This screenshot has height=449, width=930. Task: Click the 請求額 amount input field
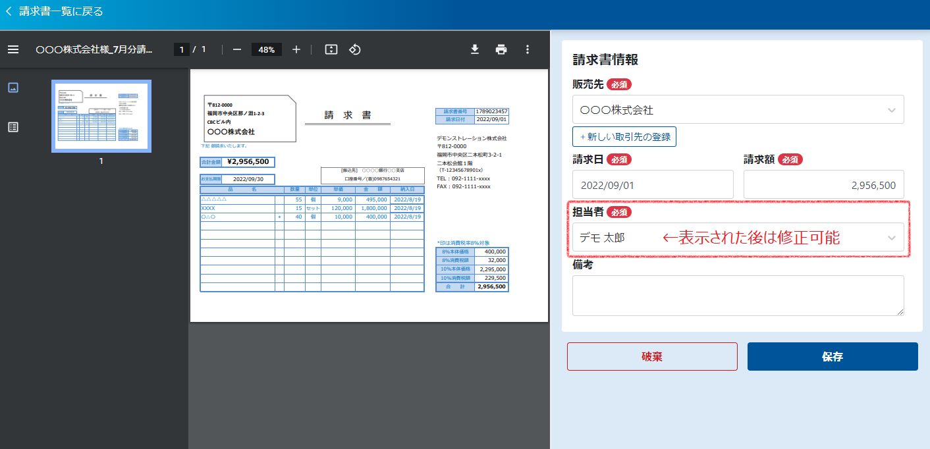pyautogui.click(x=823, y=185)
